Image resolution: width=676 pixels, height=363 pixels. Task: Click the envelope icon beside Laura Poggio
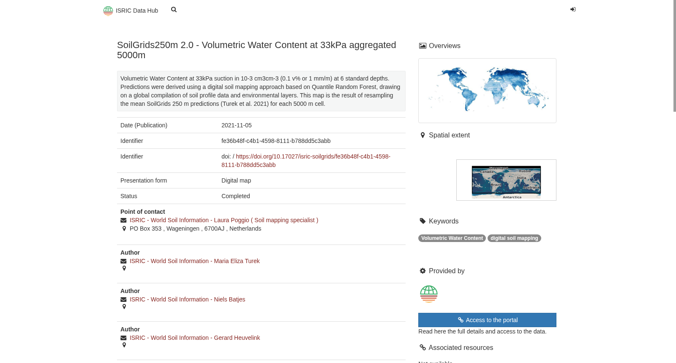point(123,220)
